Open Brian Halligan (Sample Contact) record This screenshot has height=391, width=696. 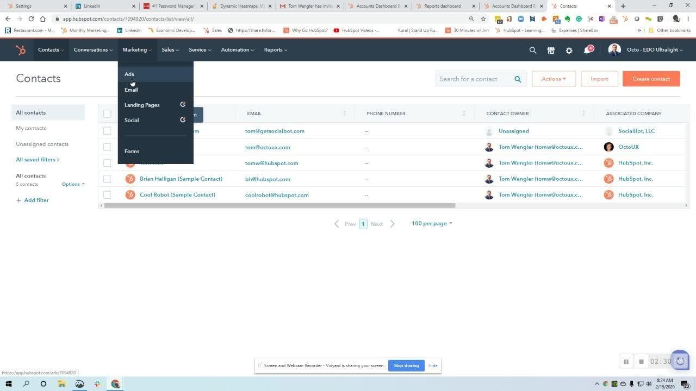tap(181, 179)
